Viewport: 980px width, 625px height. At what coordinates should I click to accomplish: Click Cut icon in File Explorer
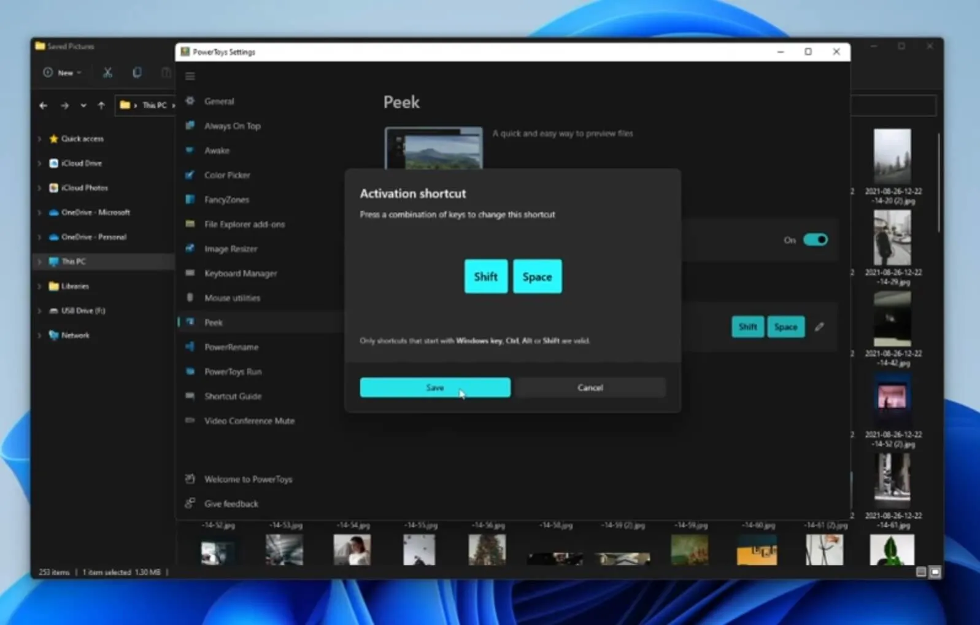point(107,72)
